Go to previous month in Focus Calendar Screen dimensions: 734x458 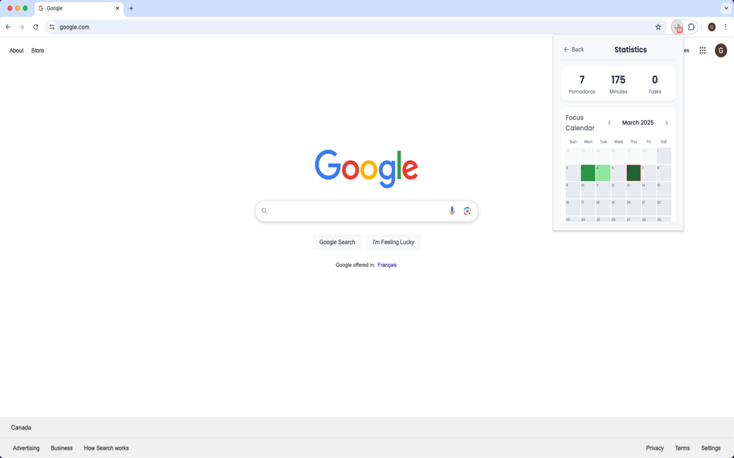tap(609, 123)
